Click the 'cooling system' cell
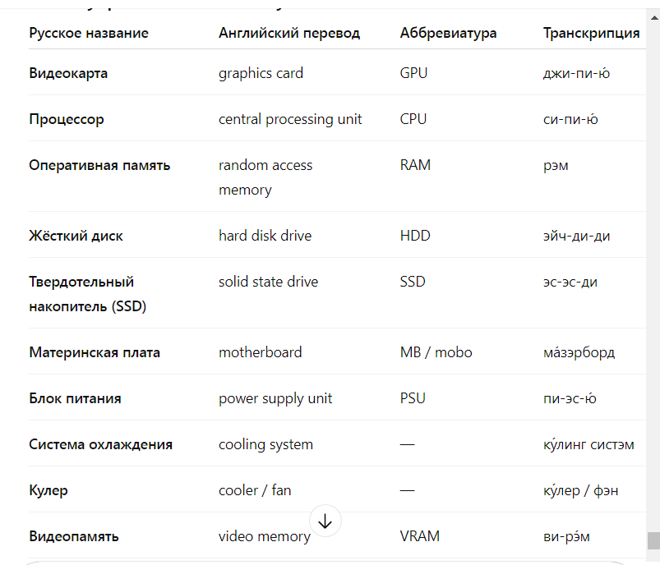The image size is (660, 565). pyautogui.click(x=265, y=444)
